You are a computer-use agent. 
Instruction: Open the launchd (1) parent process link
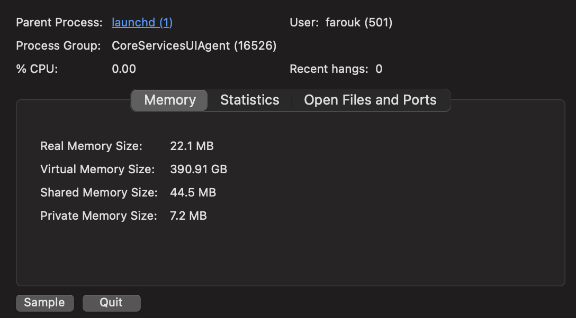tap(142, 23)
